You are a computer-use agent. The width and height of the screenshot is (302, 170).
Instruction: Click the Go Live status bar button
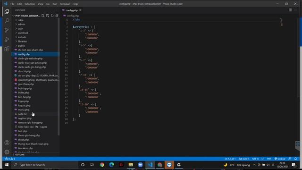[280, 159]
